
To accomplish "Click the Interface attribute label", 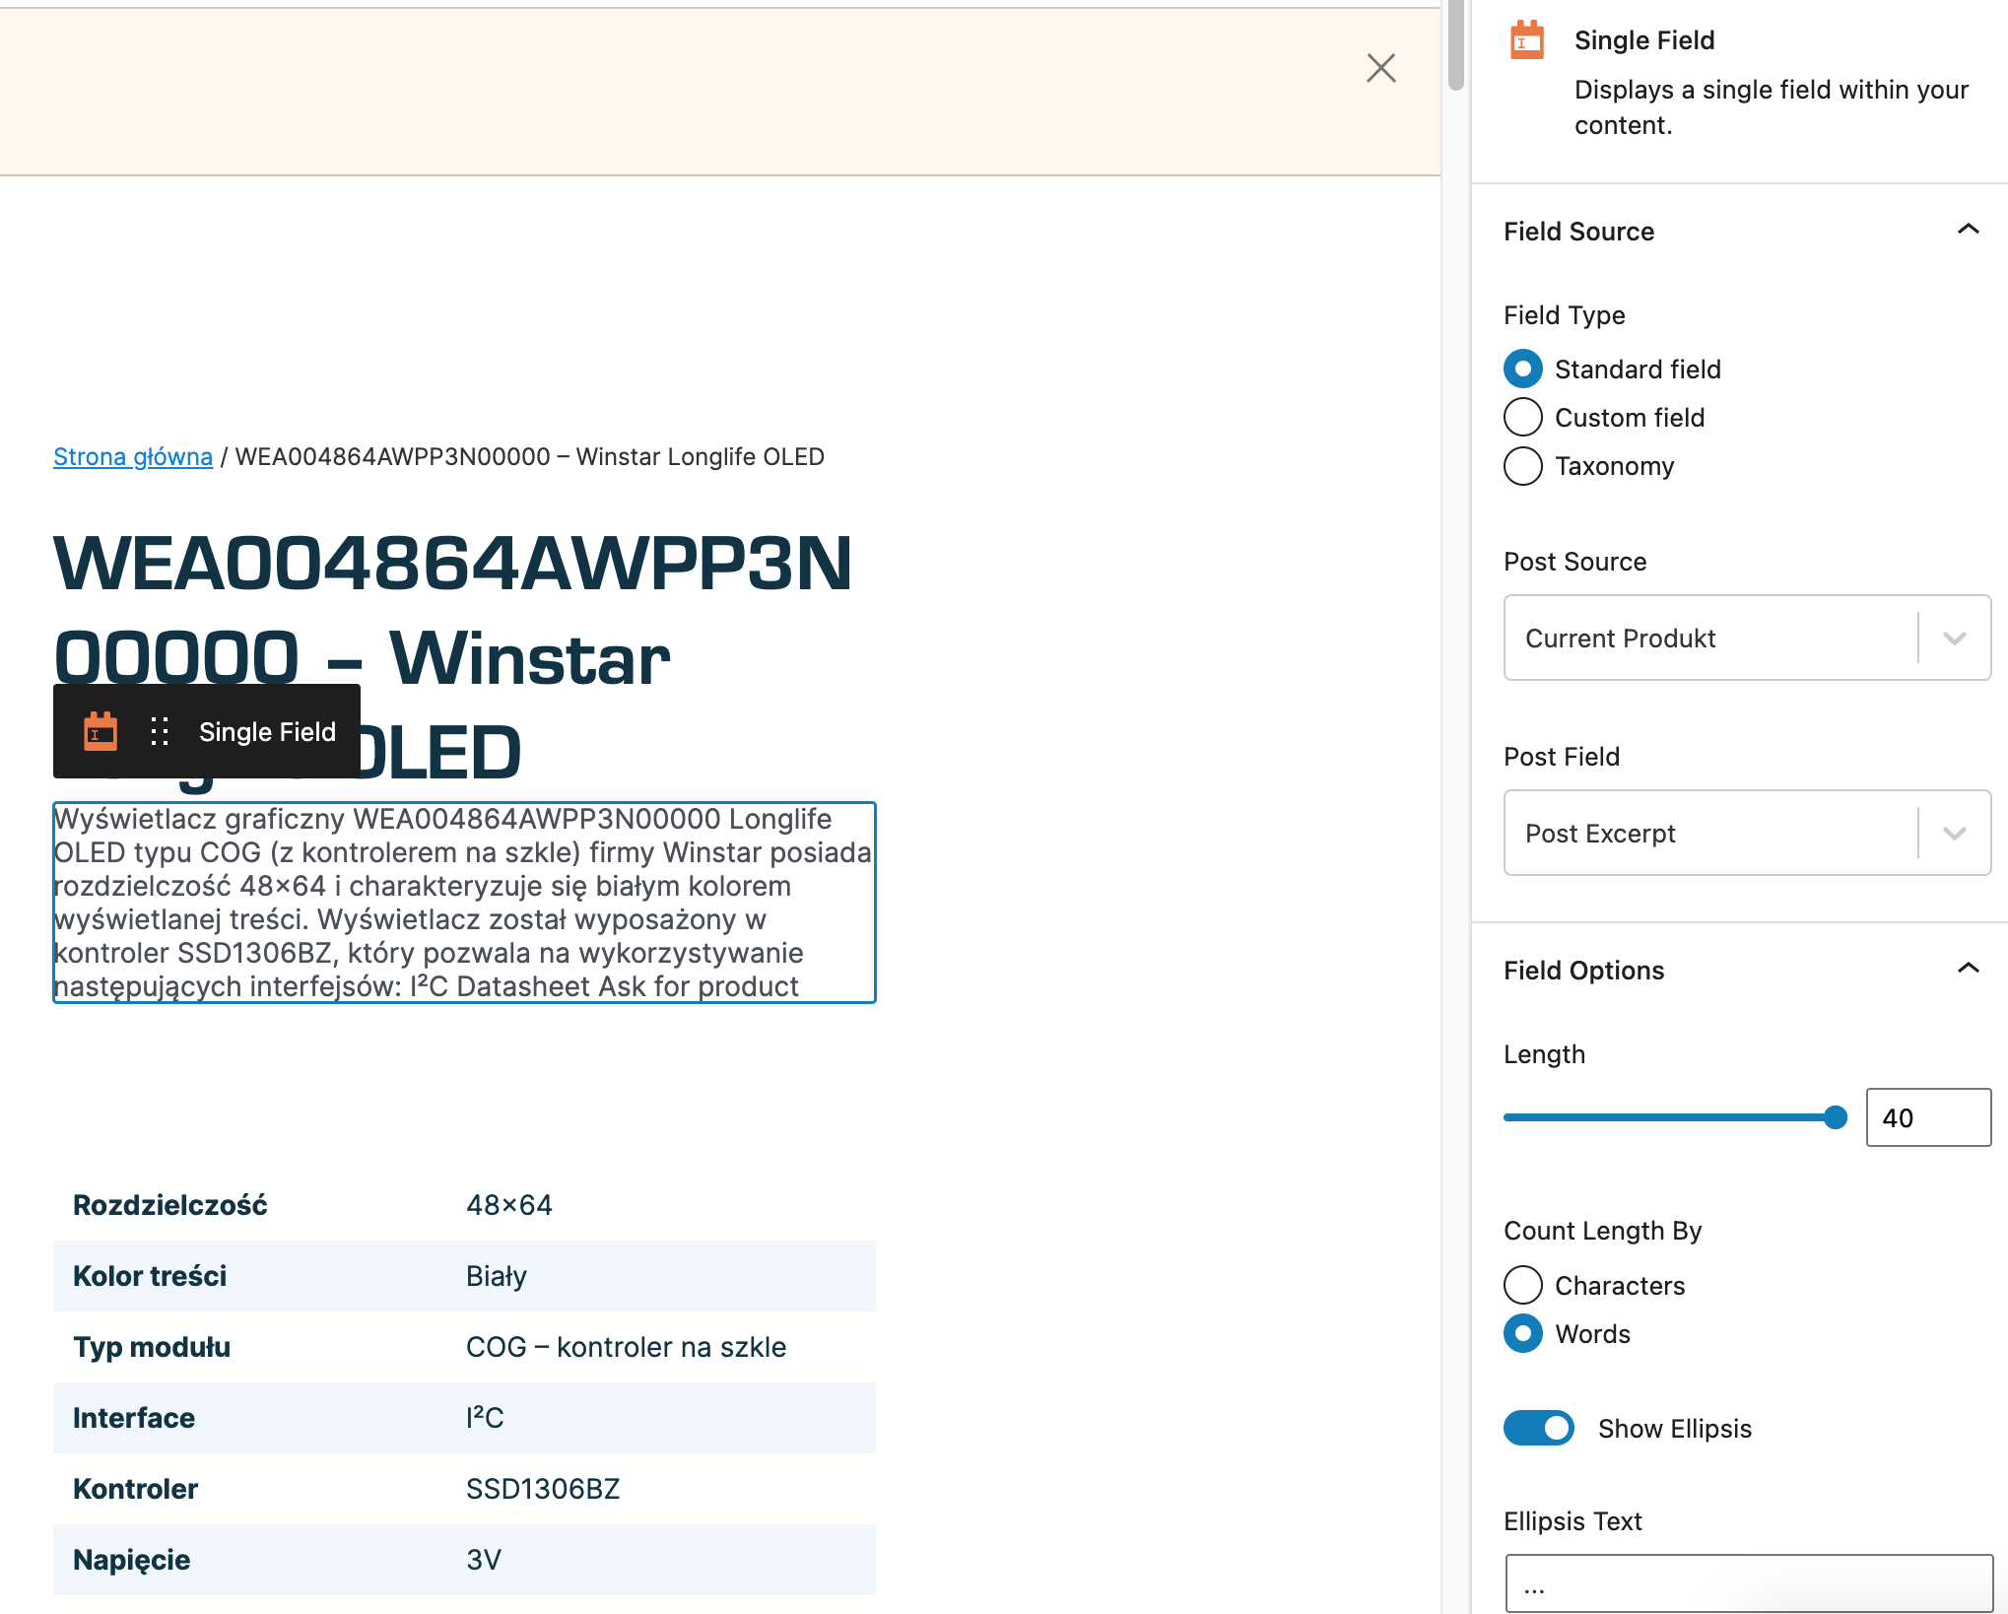I will coord(134,1418).
